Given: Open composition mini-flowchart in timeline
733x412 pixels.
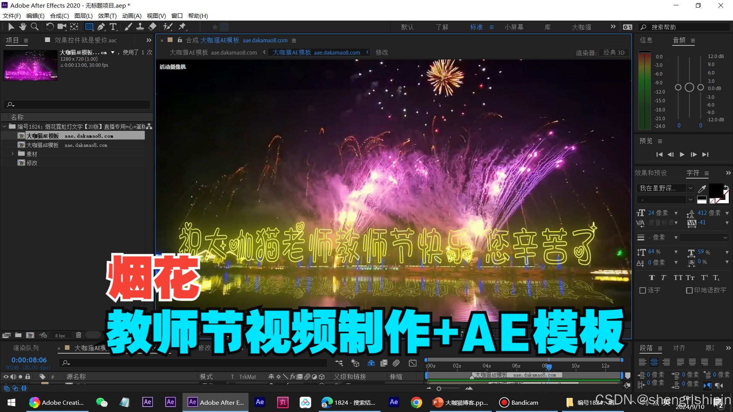Looking at the screenshot, I should 339,363.
